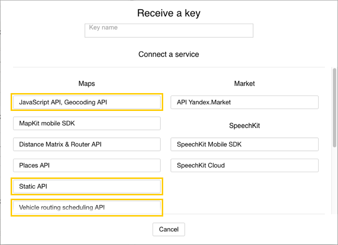Click the Receive a key title
Image resolution: width=338 pixels, height=245 pixels.
click(169, 13)
